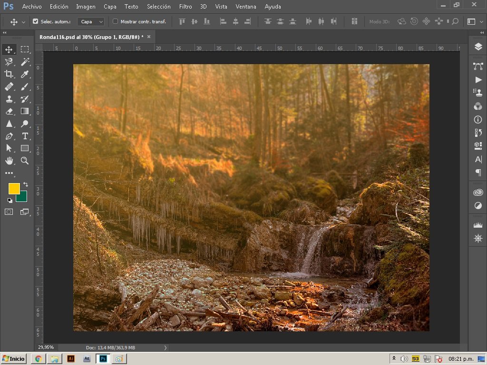Select the Move tool in the toolbox
The width and height of the screenshot is (487, 365).
pos(9,49)
